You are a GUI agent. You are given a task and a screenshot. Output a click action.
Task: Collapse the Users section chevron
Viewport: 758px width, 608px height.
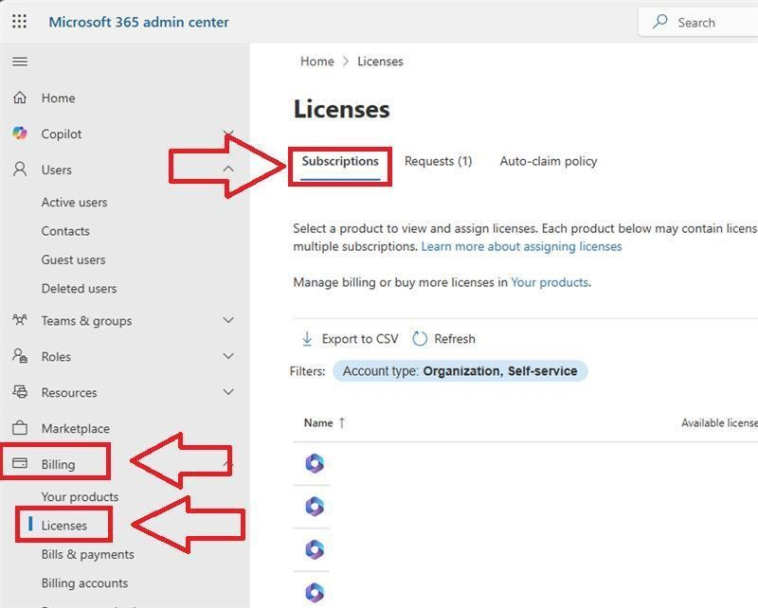click(228, 170)
